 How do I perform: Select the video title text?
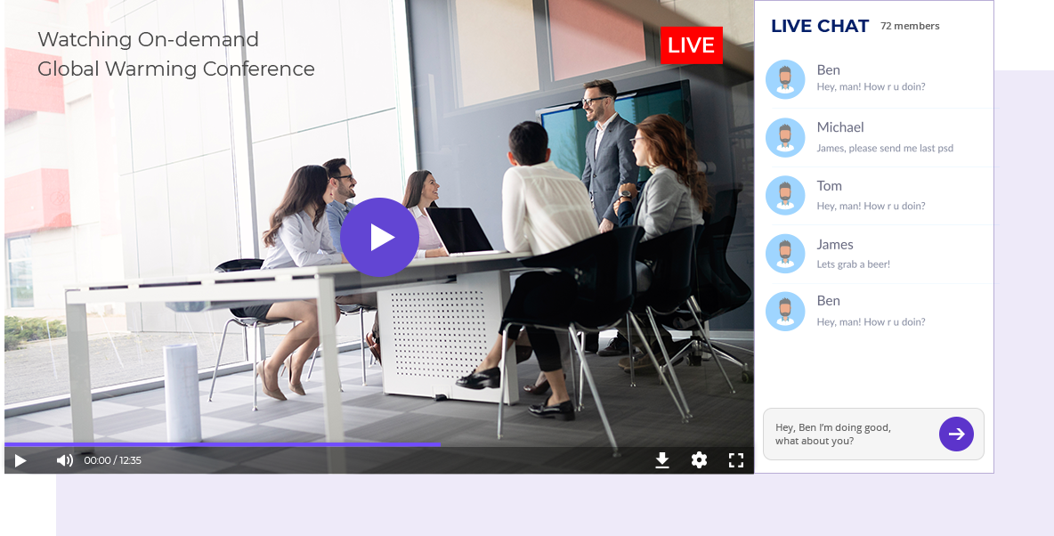pos(175,53)
